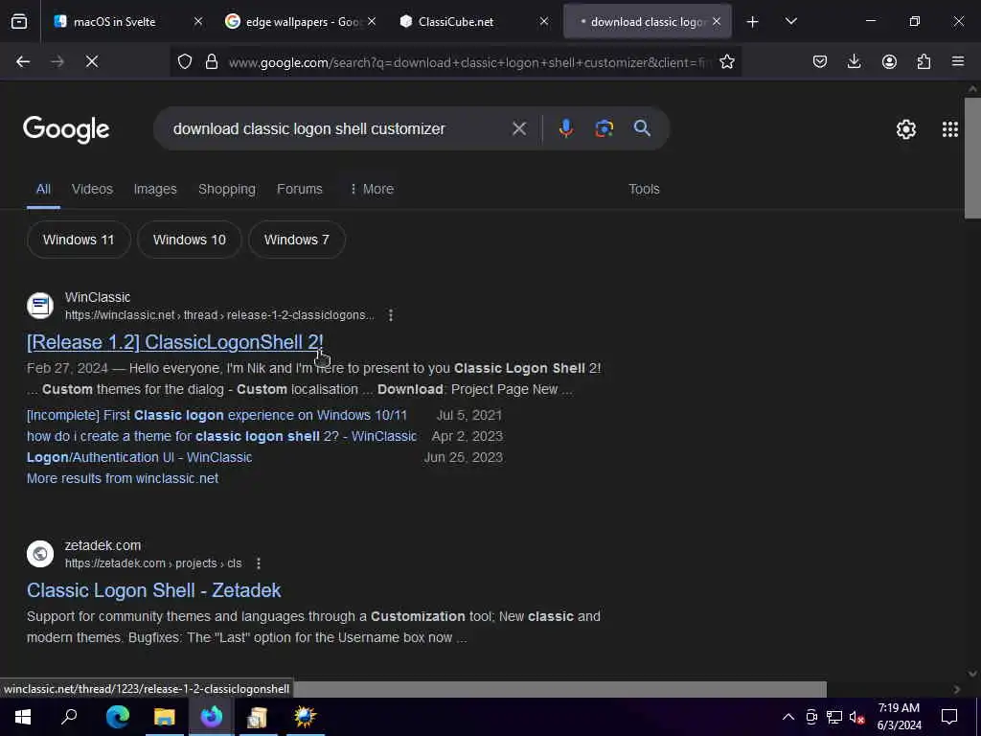Start voice search with microphone
Image resolution: width=981 pixels, height=736 pixels.
[x=565, y=128]
